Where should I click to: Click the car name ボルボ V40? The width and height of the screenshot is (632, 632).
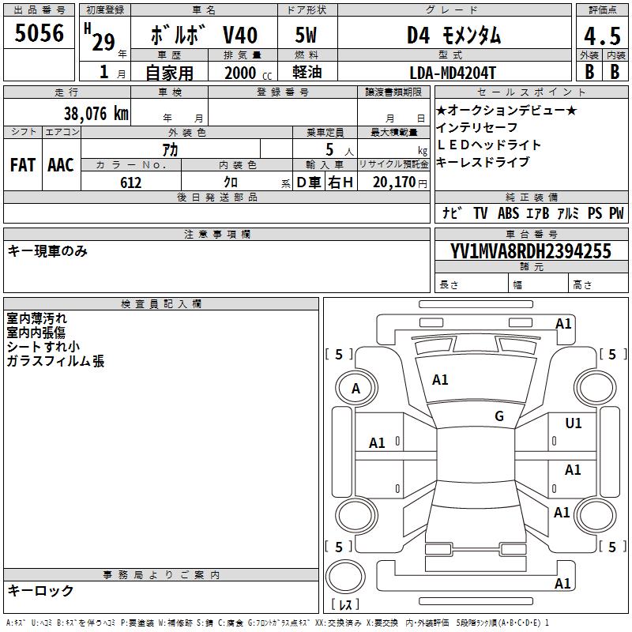coord(204,35)
